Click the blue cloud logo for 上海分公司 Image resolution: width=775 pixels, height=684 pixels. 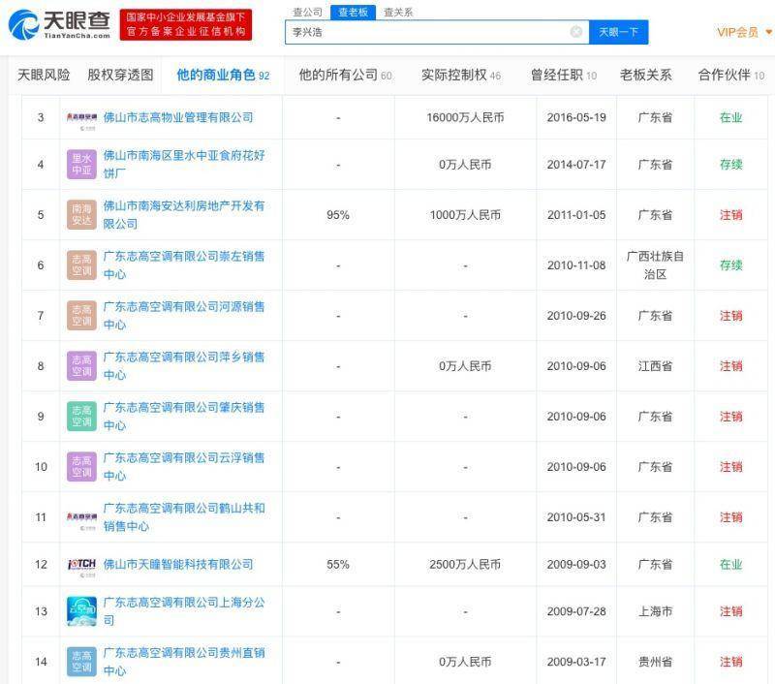coord(81,611)
